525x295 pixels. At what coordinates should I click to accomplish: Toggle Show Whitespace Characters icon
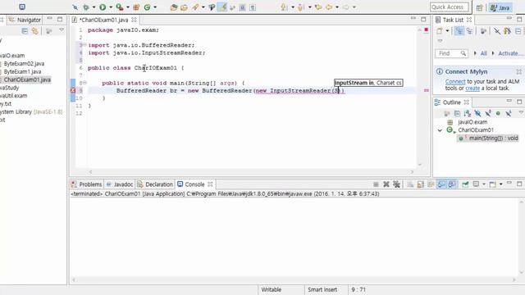coord(253,7)
